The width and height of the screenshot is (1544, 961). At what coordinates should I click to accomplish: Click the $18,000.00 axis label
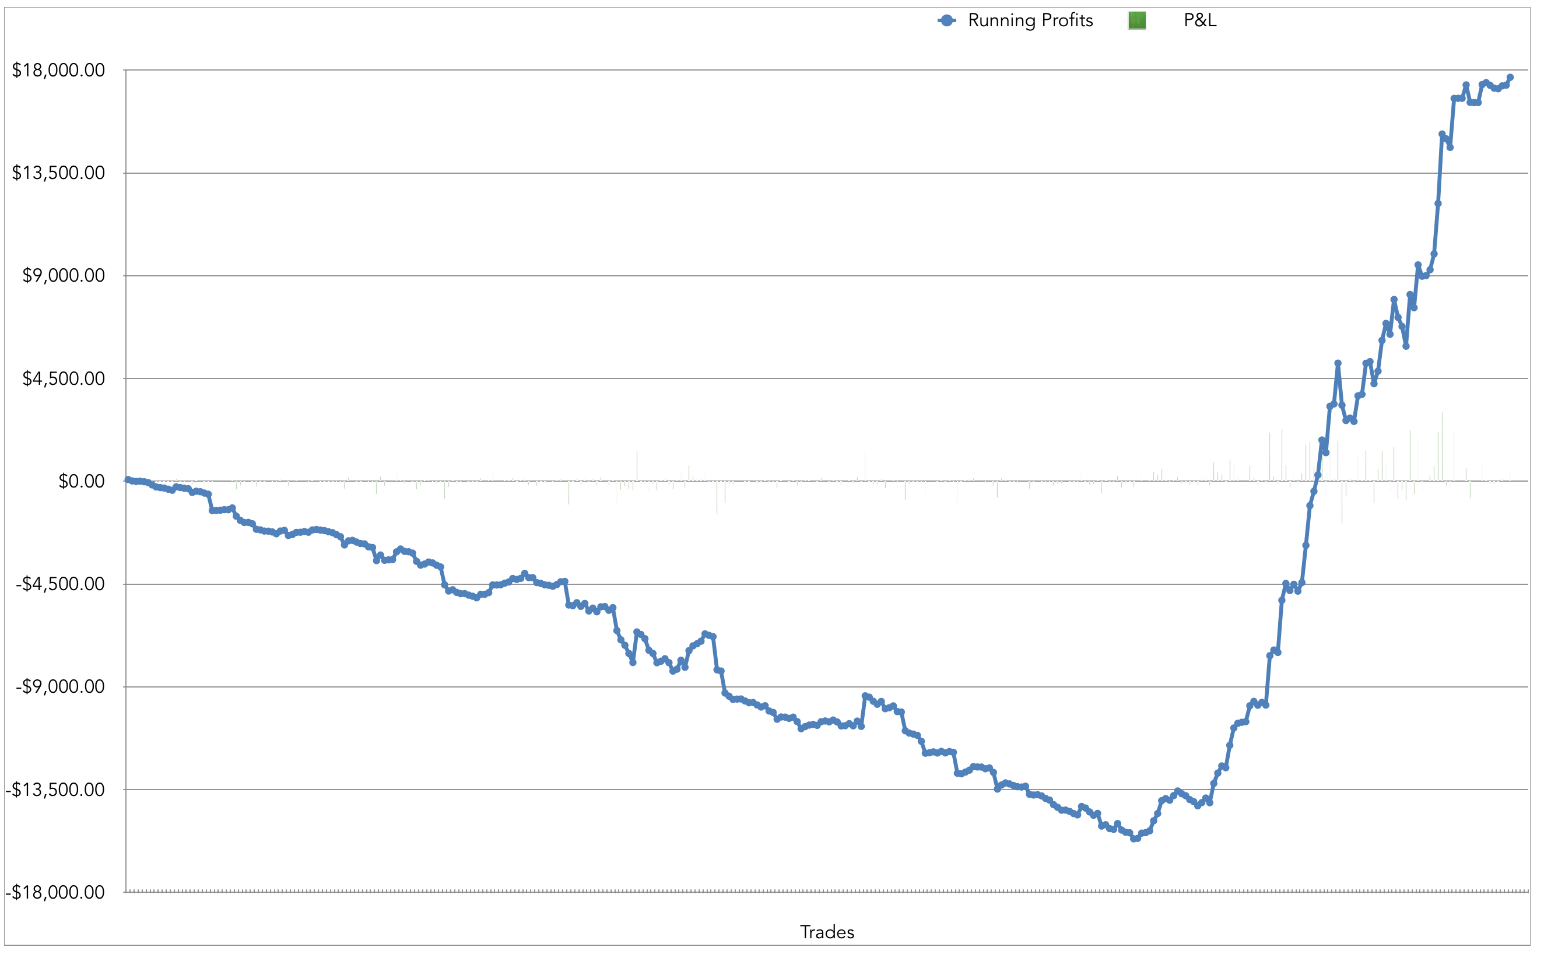[58, 70]
